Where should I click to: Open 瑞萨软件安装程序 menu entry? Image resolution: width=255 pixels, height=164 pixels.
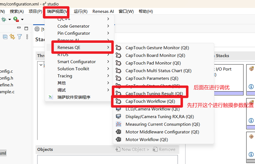click(x=80, y=97)
